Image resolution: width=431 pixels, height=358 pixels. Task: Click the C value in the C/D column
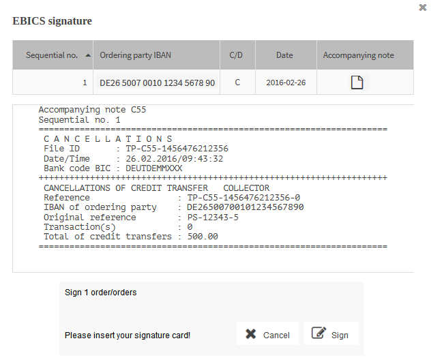tap(237, 83)
